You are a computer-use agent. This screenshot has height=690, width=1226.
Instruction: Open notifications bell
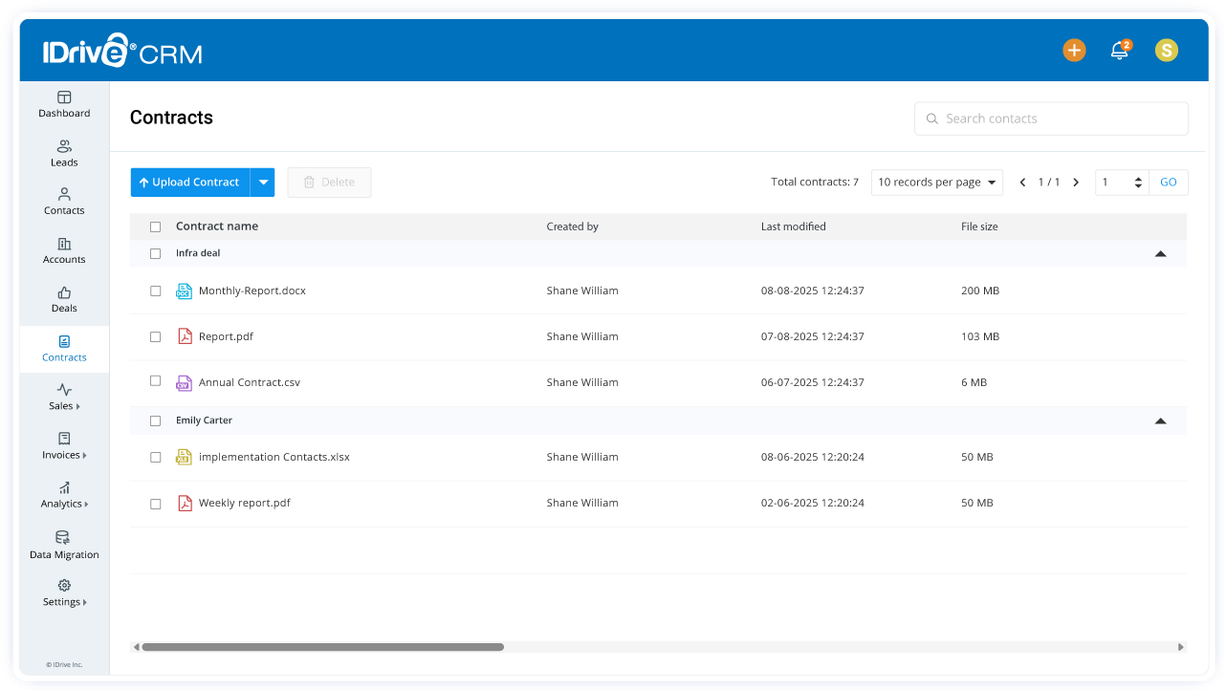[1120, 50]
